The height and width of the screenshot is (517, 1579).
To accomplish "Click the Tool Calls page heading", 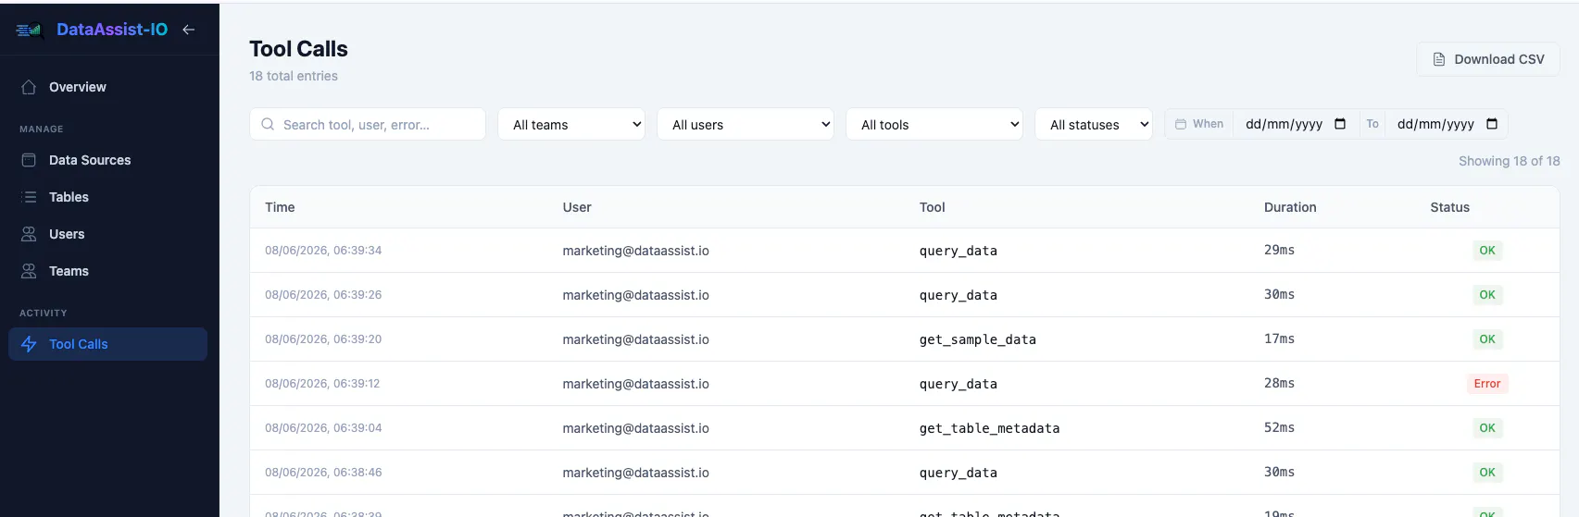I will click(x=298, y=49).
